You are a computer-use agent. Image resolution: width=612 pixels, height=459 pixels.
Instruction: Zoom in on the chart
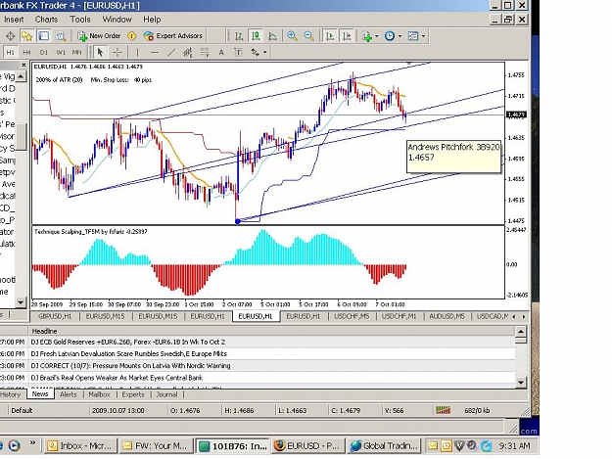[292, 36]
